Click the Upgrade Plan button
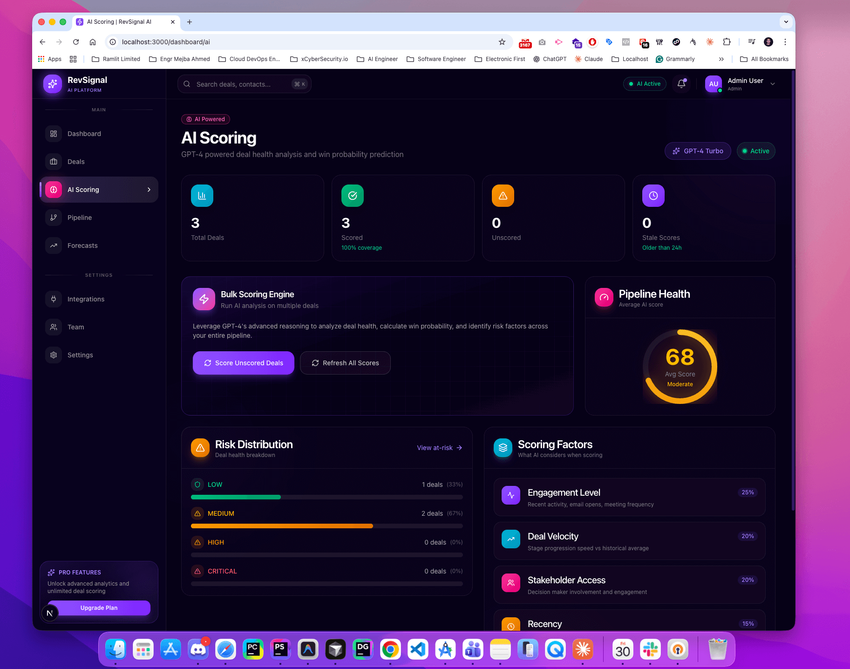 point(98,608)
